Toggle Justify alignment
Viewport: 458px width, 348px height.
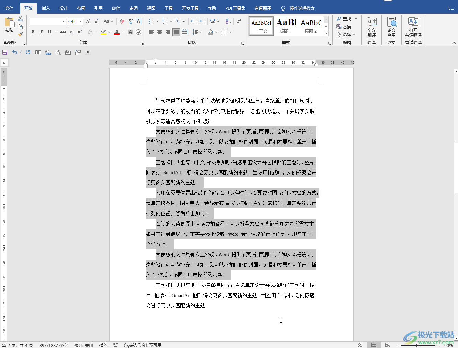point(176,32)
